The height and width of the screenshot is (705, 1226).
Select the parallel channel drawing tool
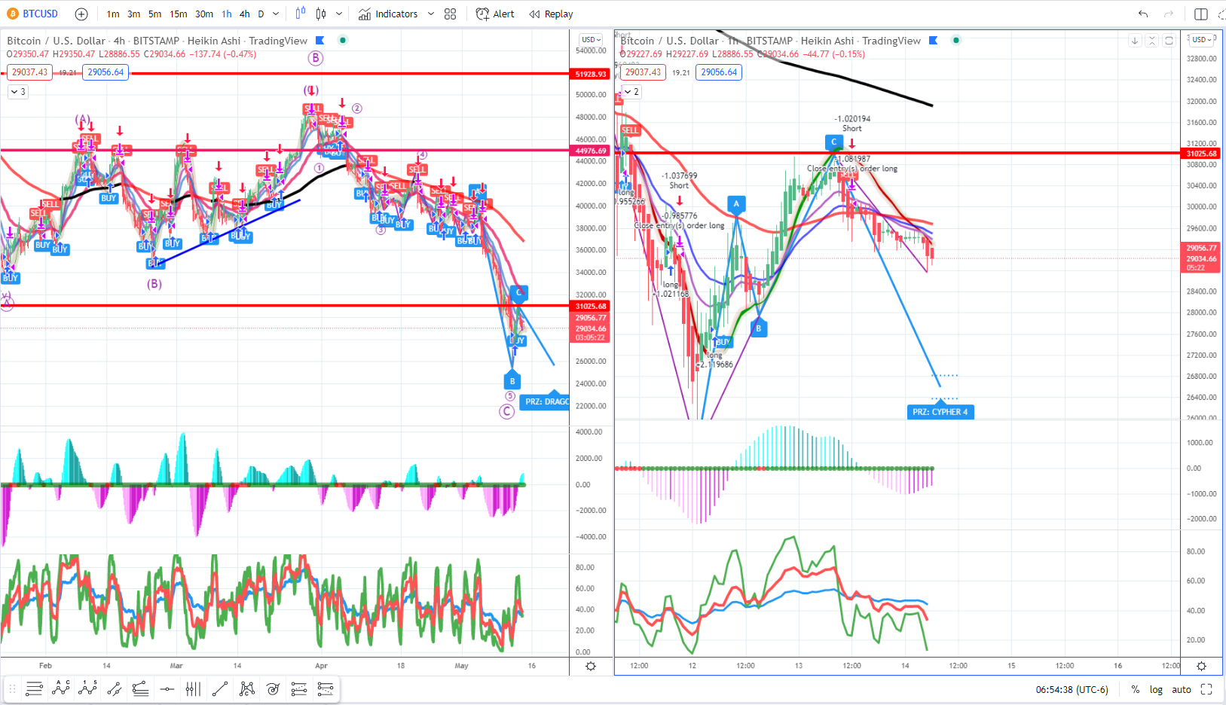click(115, 688)
